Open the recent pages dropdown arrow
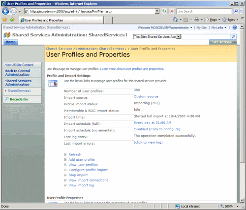The image size is (246, 210). (x=20, y=11)
